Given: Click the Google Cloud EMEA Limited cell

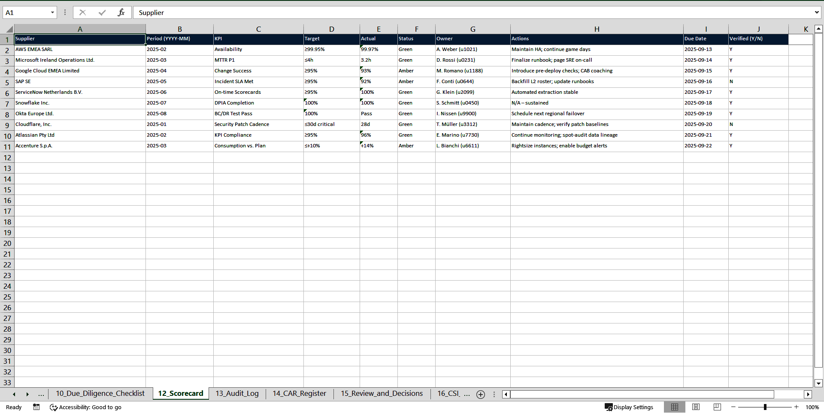Looking at the screenshot, I should [x=80, y=71].
